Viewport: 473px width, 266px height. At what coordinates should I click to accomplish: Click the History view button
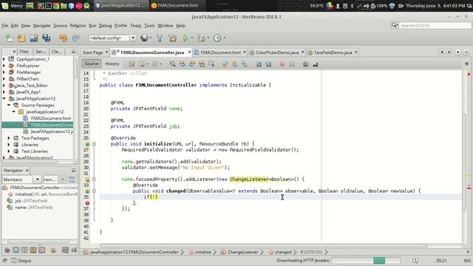[x=112, y=64]
